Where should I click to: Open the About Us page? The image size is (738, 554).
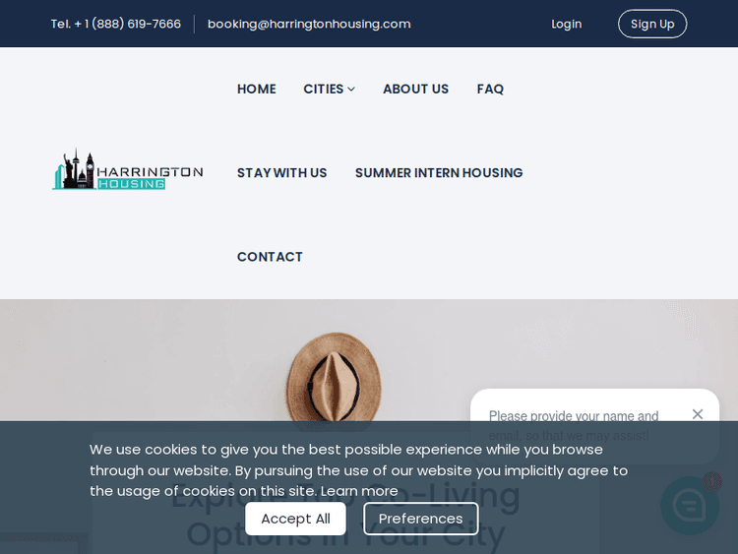point(415,89)
